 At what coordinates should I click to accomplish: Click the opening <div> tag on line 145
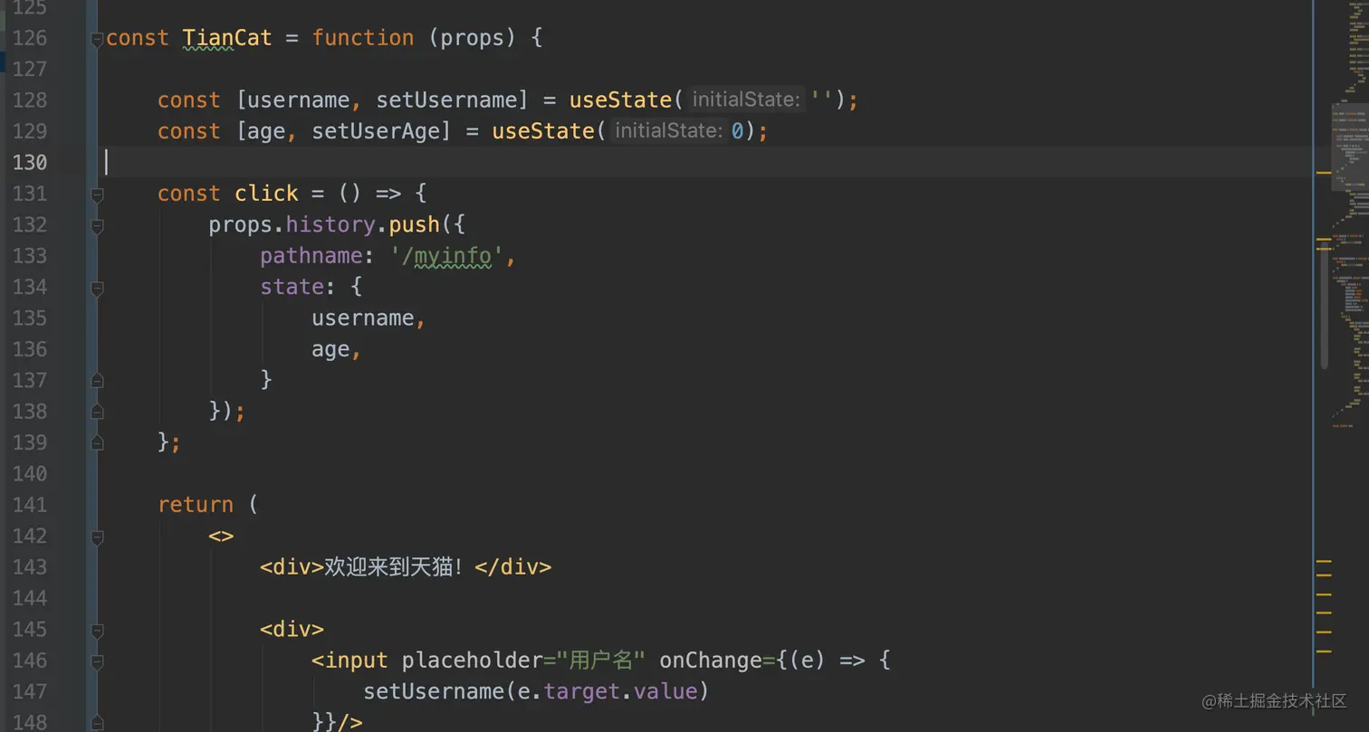pyautogui.click(x=292, y=628)
